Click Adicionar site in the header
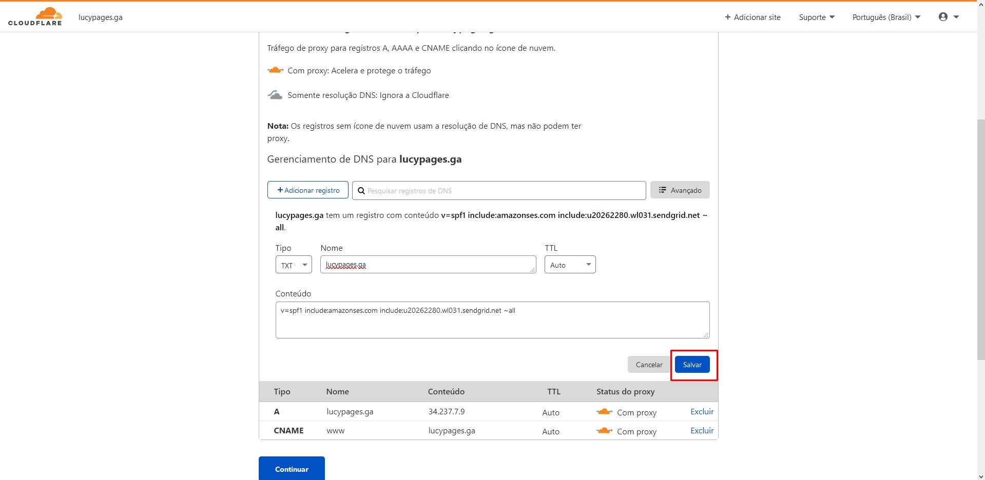985x480 pixels. pos(752,17)
